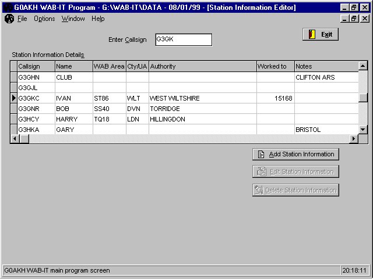Click the Notes column header

coord(326,66)
